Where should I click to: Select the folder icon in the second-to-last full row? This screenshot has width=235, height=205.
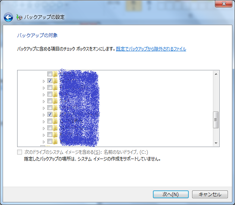click(55, 135)
